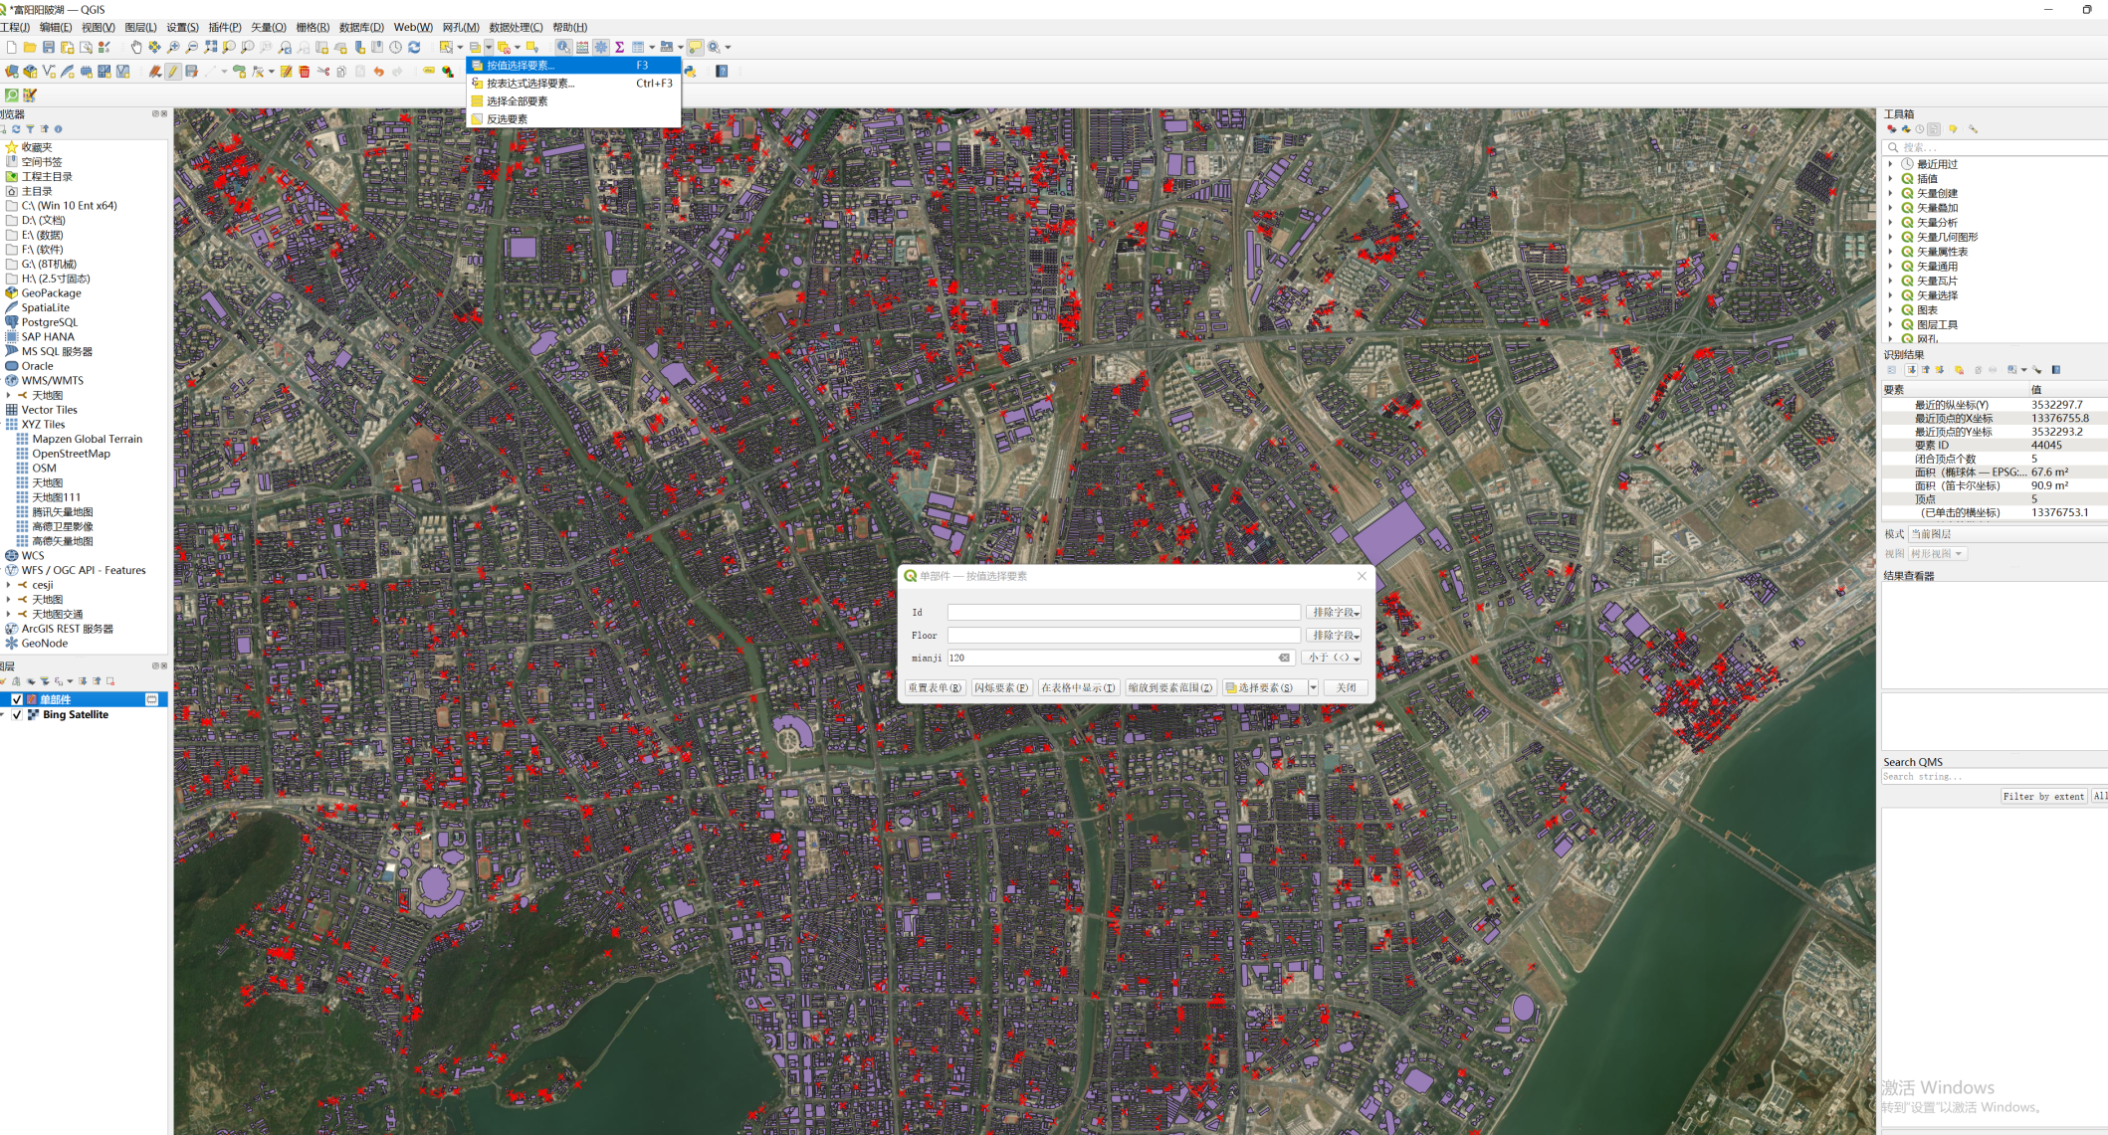Expand the cesji WFS connection node
Screen dimensions: 2108x1135
coord(9,585)
